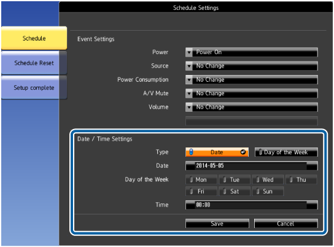Open the Volume dropdown arrow
This screenshot has width=334, height=247.
(189, 107)
